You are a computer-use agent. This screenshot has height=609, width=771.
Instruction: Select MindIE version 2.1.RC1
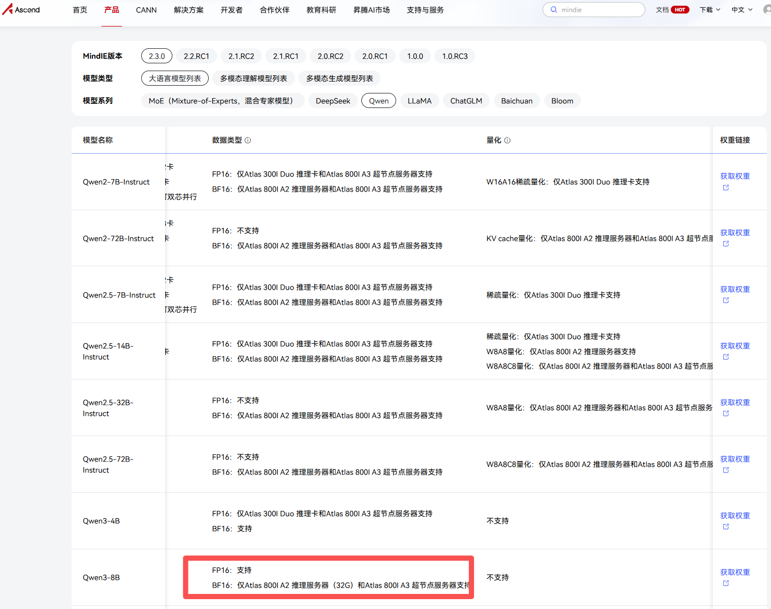[x=286, y=56]
